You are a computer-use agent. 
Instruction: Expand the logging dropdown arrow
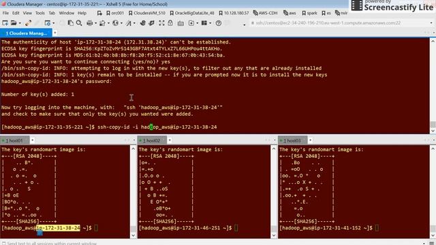[x=197, y=23]
